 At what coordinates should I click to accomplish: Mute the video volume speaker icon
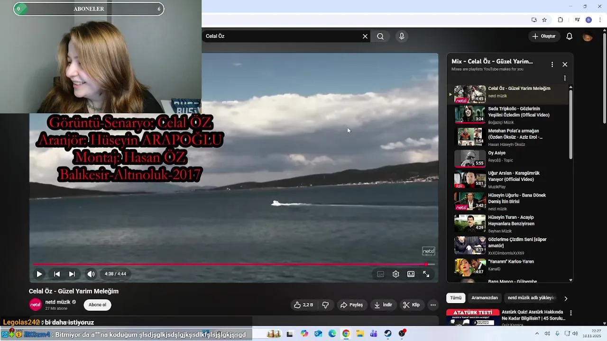point(91,274)
